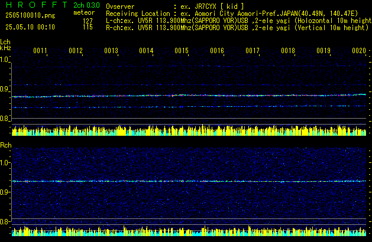The width and height of the screenshot is (372, 242).
Task: Click time marker 0020
Action: pos(359,51)
